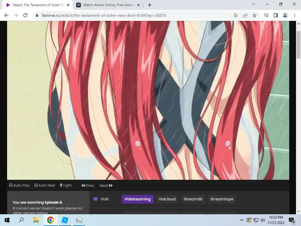This screenshot has width=301, height=226.
Task: Click the scrollbar down arrow
Action: coord(298,212)
